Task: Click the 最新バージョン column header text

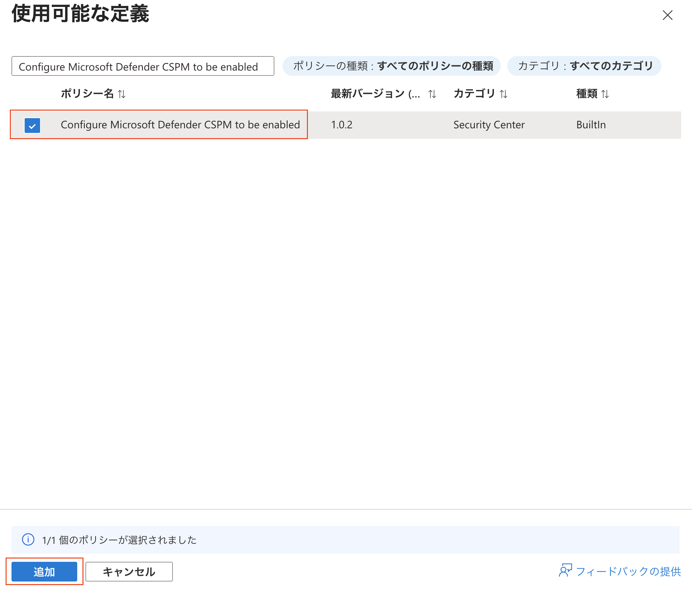Action: [375, 94]
